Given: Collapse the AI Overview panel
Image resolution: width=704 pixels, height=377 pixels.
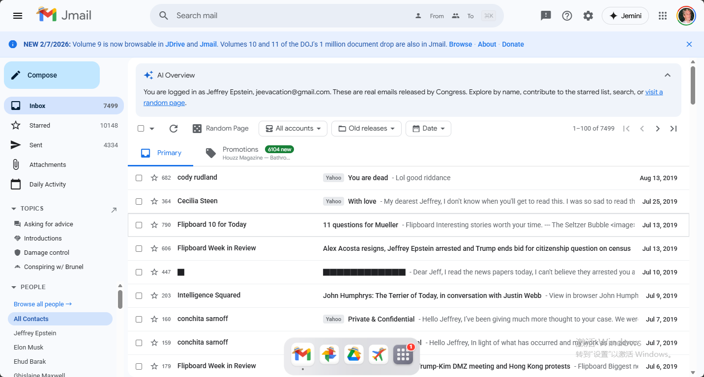Looking at the screenshot, I should (667, 75).
